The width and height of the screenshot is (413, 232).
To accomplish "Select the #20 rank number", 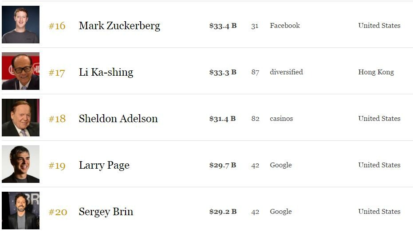I will 58,212.
